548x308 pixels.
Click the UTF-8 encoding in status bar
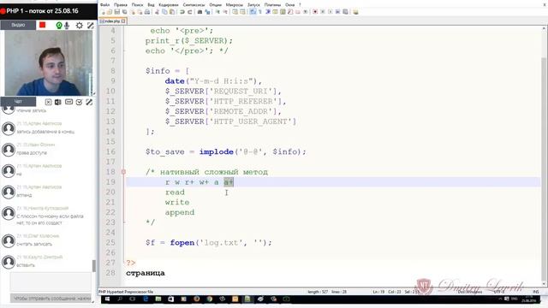point(499,292)
